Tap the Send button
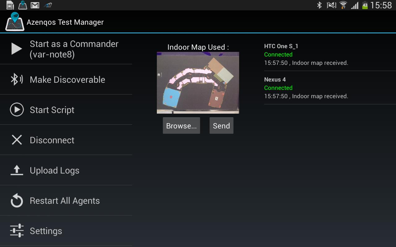Viewport: 396px width, 247px height. point(222,126)
